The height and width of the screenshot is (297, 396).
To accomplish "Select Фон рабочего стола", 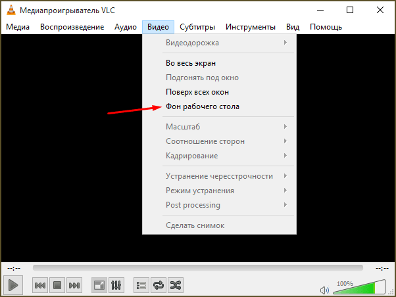I will pyautogui.click(x=219, y=106).
